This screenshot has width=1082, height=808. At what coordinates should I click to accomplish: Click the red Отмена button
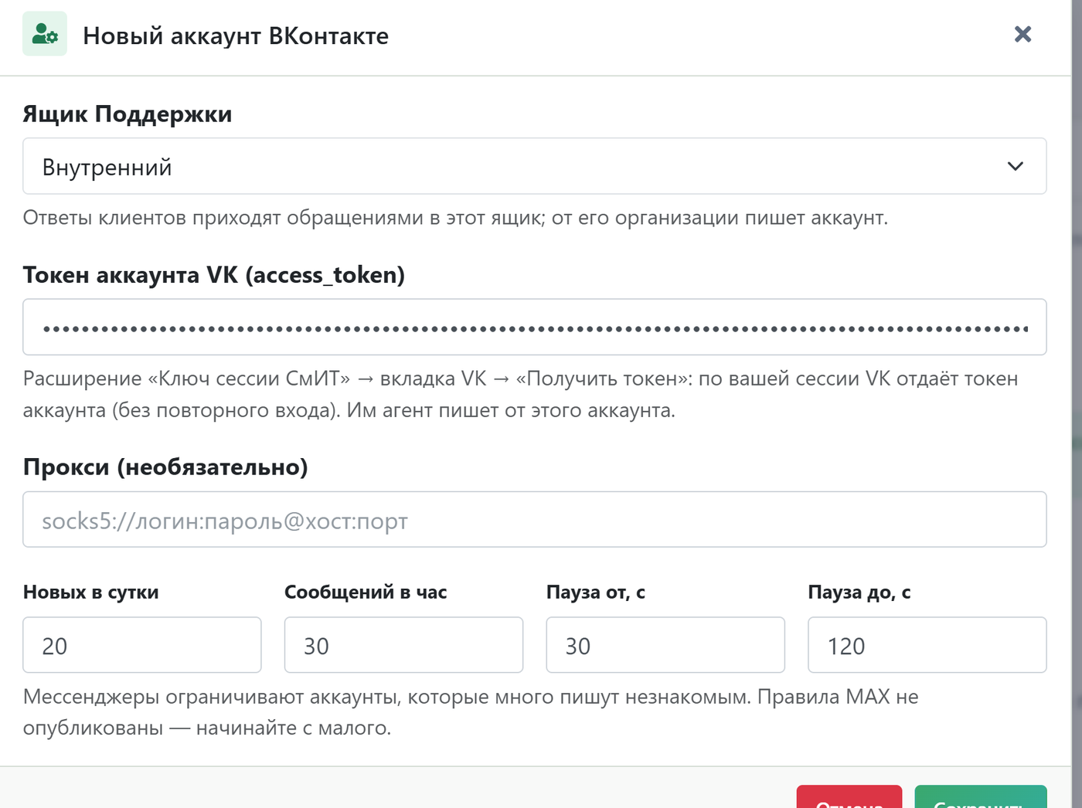(849, 797)
